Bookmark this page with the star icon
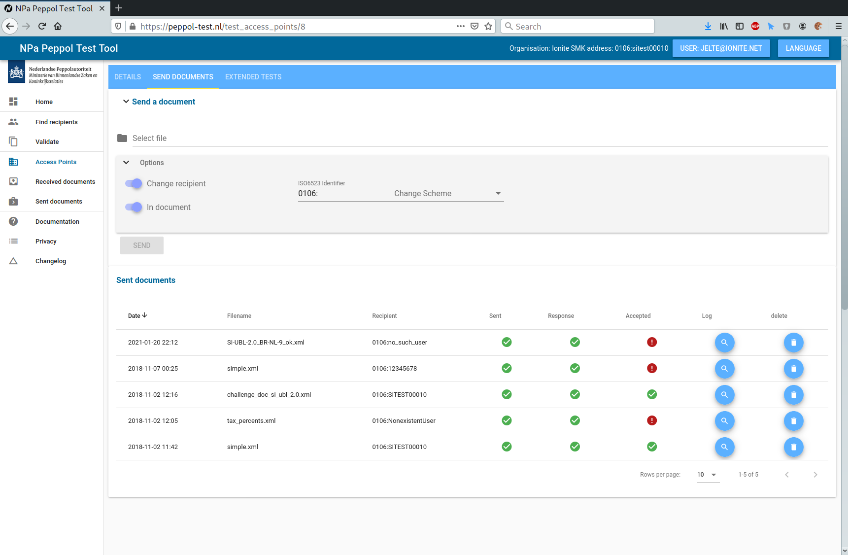The width and height of the screenshot is (848, 555). coord(488,26)
